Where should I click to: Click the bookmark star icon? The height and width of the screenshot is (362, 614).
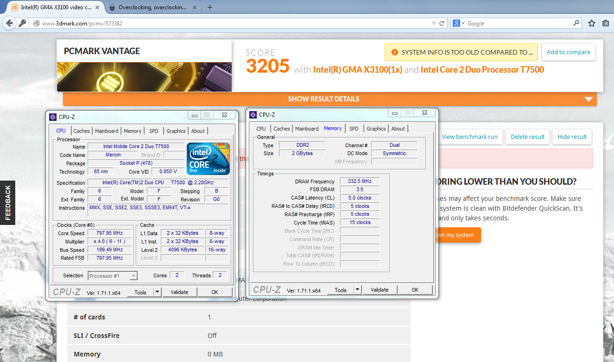(x=592, y=23)
